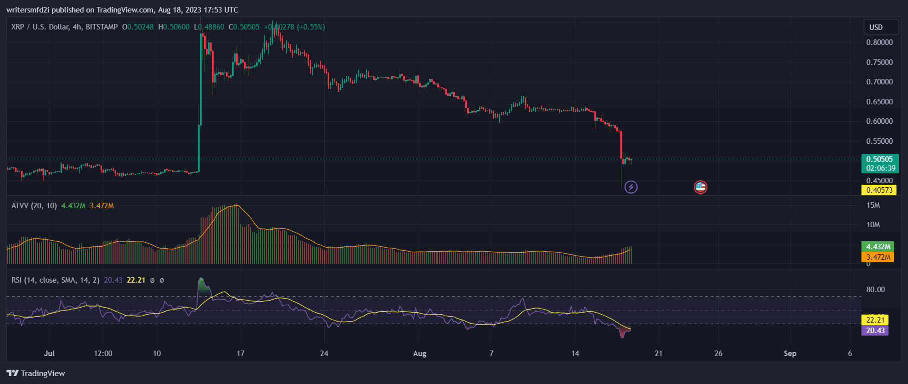Viewport: 908px width, 384px height.
Task: Click the yellow 22.21 RSI value label
Action: pos(875,320)
